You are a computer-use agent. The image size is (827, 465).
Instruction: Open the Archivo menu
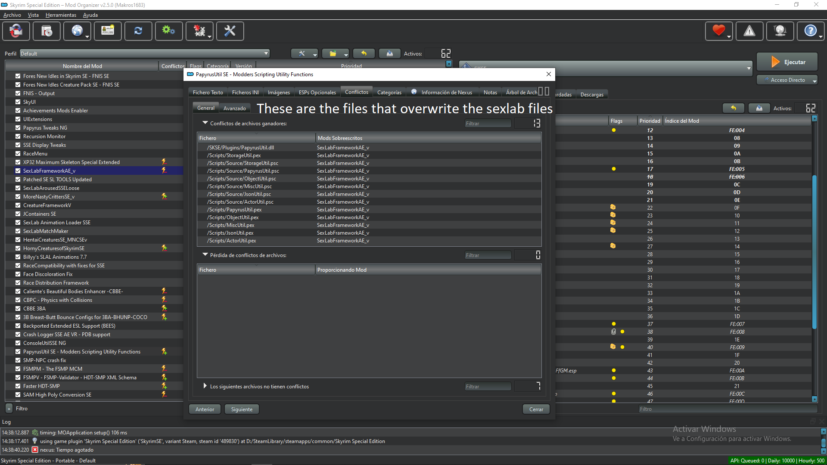[12, 15]
